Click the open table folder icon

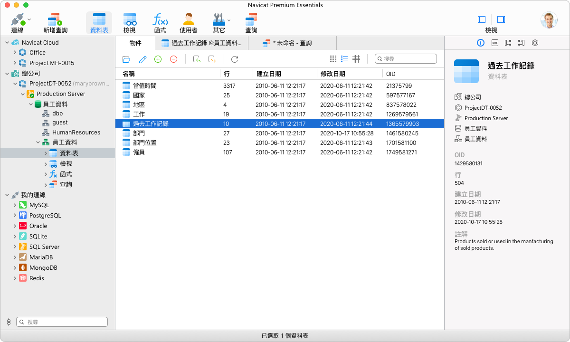[126, 59]
